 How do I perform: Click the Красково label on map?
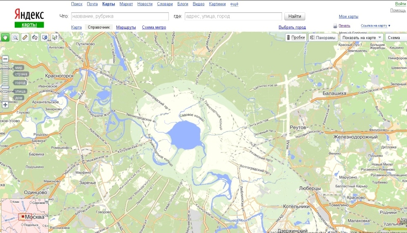coord(356,198)
